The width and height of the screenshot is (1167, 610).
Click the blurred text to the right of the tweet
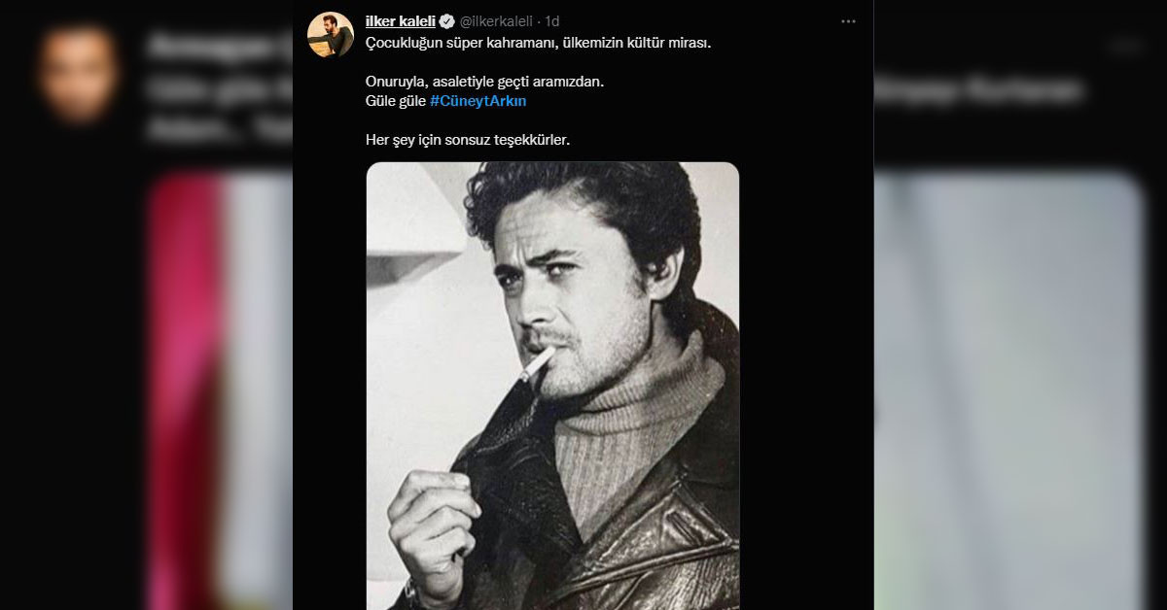pyautogui.click(x=982, y=90)
